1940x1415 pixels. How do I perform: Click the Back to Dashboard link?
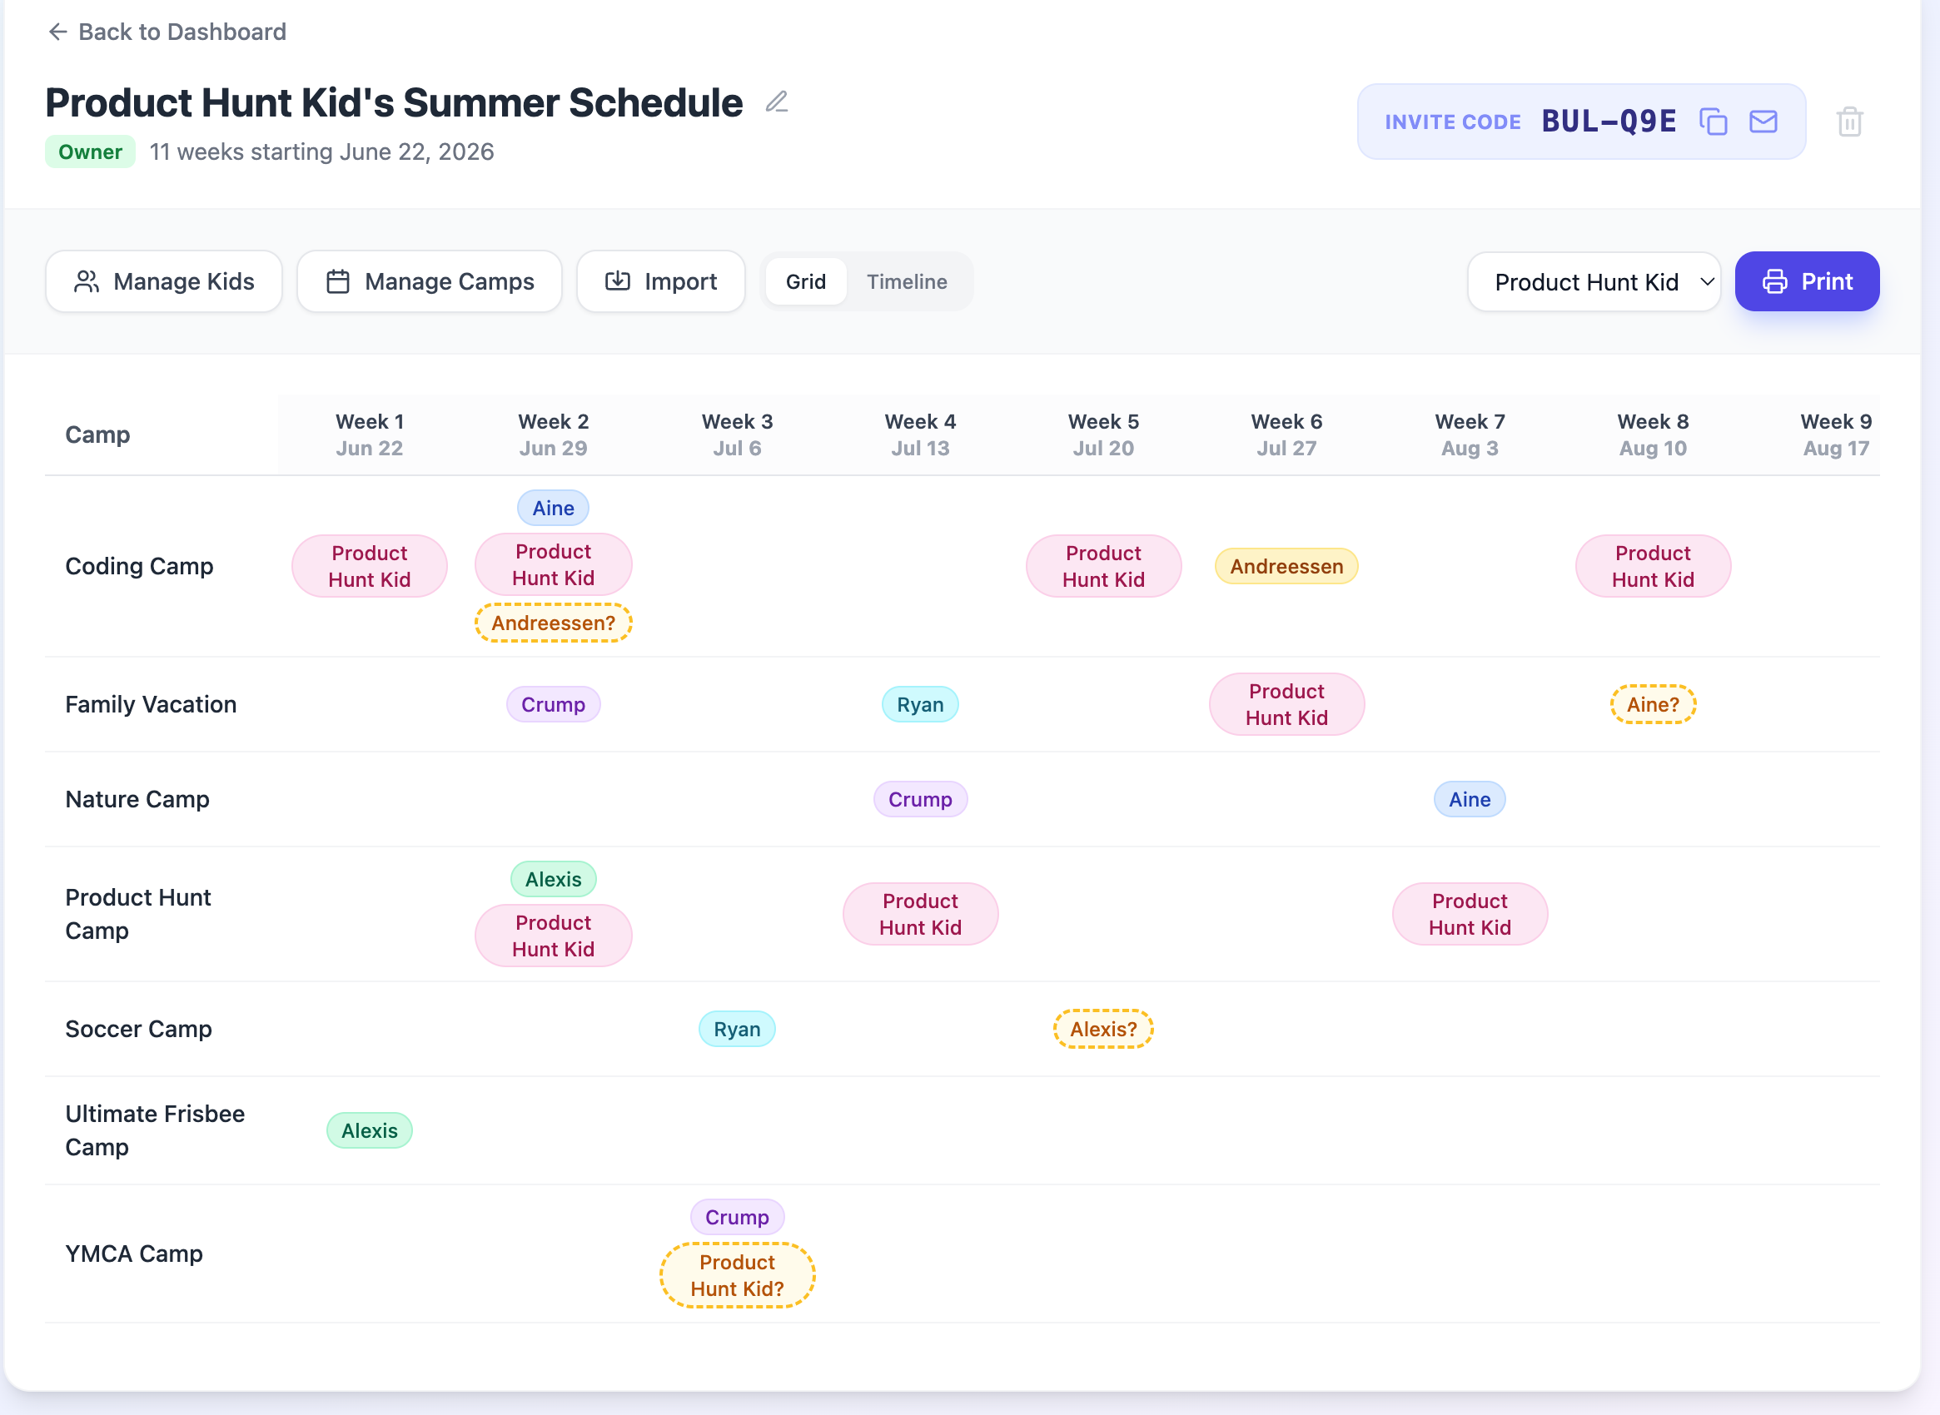point(182,32)
